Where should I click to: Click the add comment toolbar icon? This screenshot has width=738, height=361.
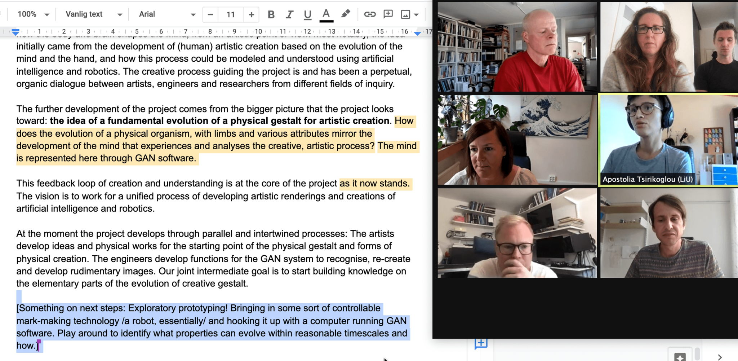pyautogui.click(x=388, y=14)
